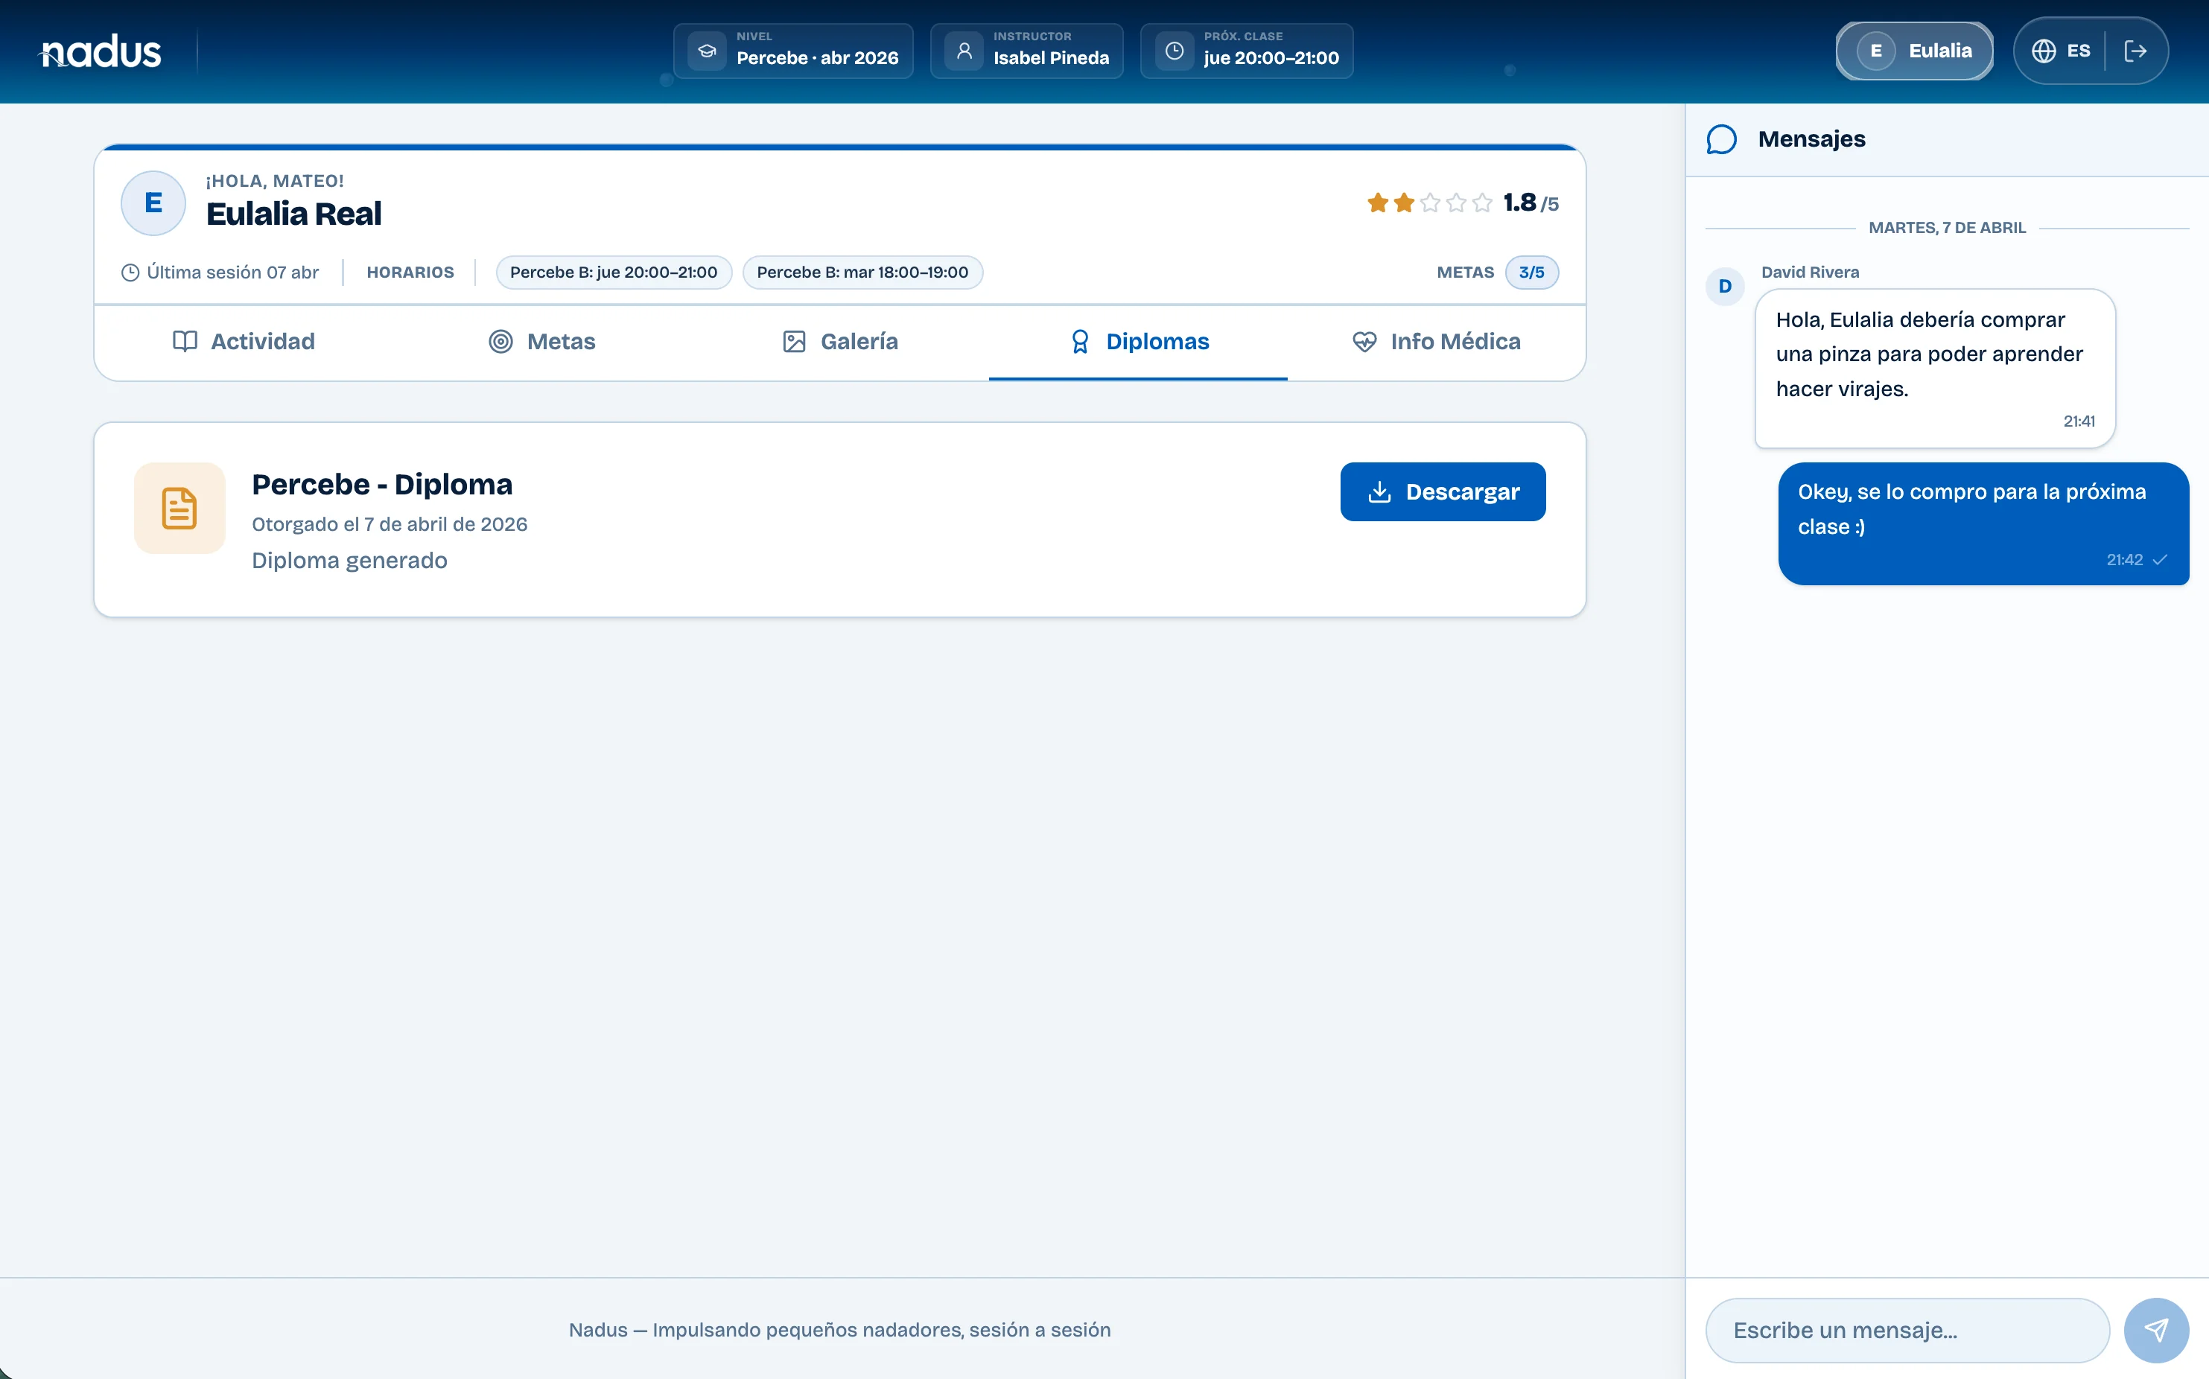Click the graduation cap Nivel icon
This screenshot has height=1379, width=2209.
707,51
